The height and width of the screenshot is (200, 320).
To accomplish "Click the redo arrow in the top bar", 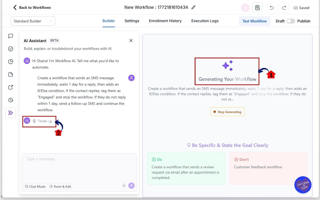I will [284, 7].
